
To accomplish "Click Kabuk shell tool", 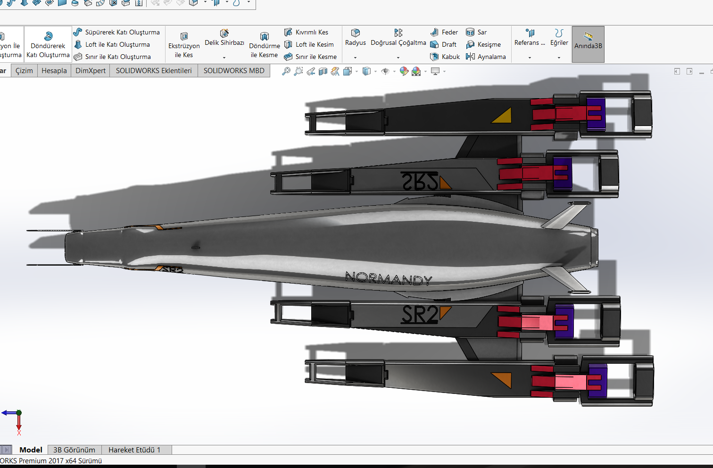I will click(445, 57).
